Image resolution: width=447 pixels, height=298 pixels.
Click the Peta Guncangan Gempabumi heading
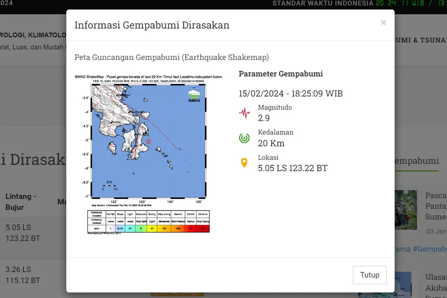coord(172,57)
